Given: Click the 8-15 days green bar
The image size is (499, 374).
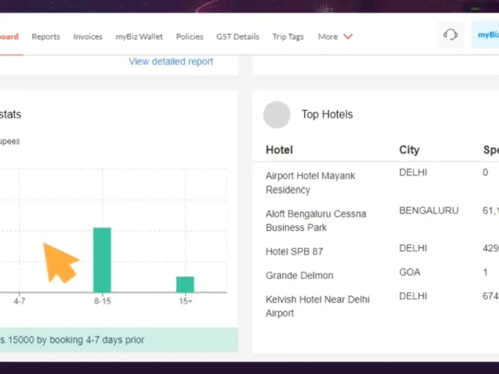Looking at the screenshot, I should click(x=102, y=260).
